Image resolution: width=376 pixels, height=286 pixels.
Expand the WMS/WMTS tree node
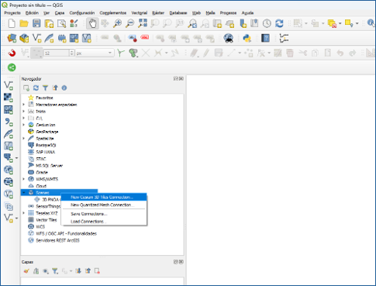(23, 179)
